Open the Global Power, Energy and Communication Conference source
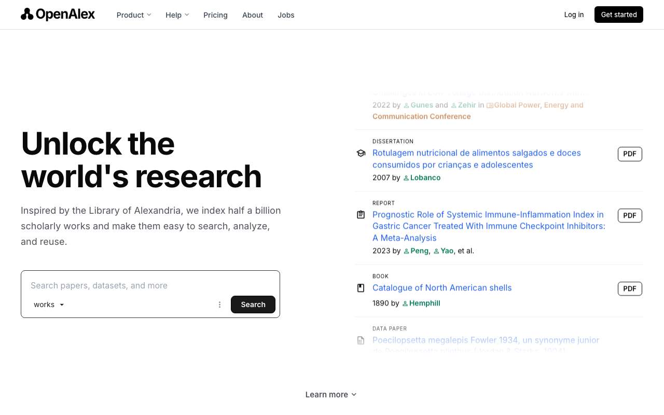Viewport: 664px width, 415px height. pos(478,111)
